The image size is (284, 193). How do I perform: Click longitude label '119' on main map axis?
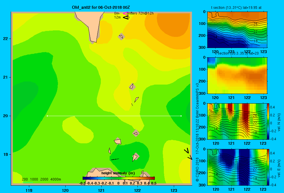pos(29,190)
